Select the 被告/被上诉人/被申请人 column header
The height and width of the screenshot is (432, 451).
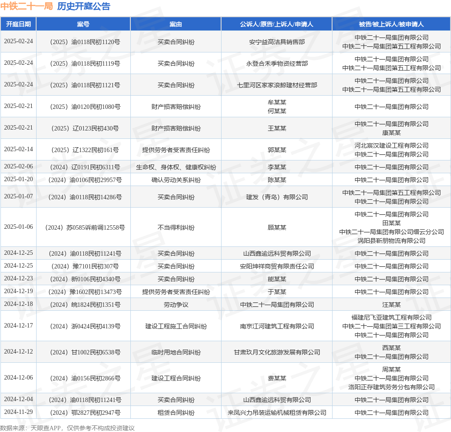392,24
